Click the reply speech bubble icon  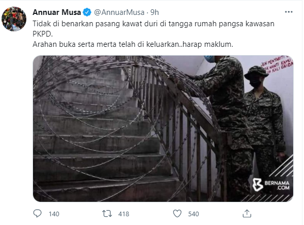pyautogui.click(x=37, y=214)
